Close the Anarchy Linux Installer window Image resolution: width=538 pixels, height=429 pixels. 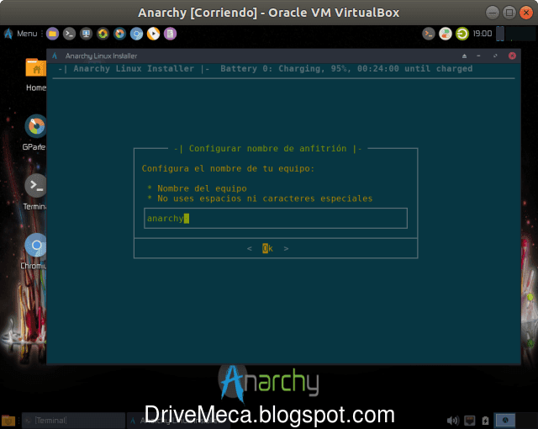click(x=512, y=56)
